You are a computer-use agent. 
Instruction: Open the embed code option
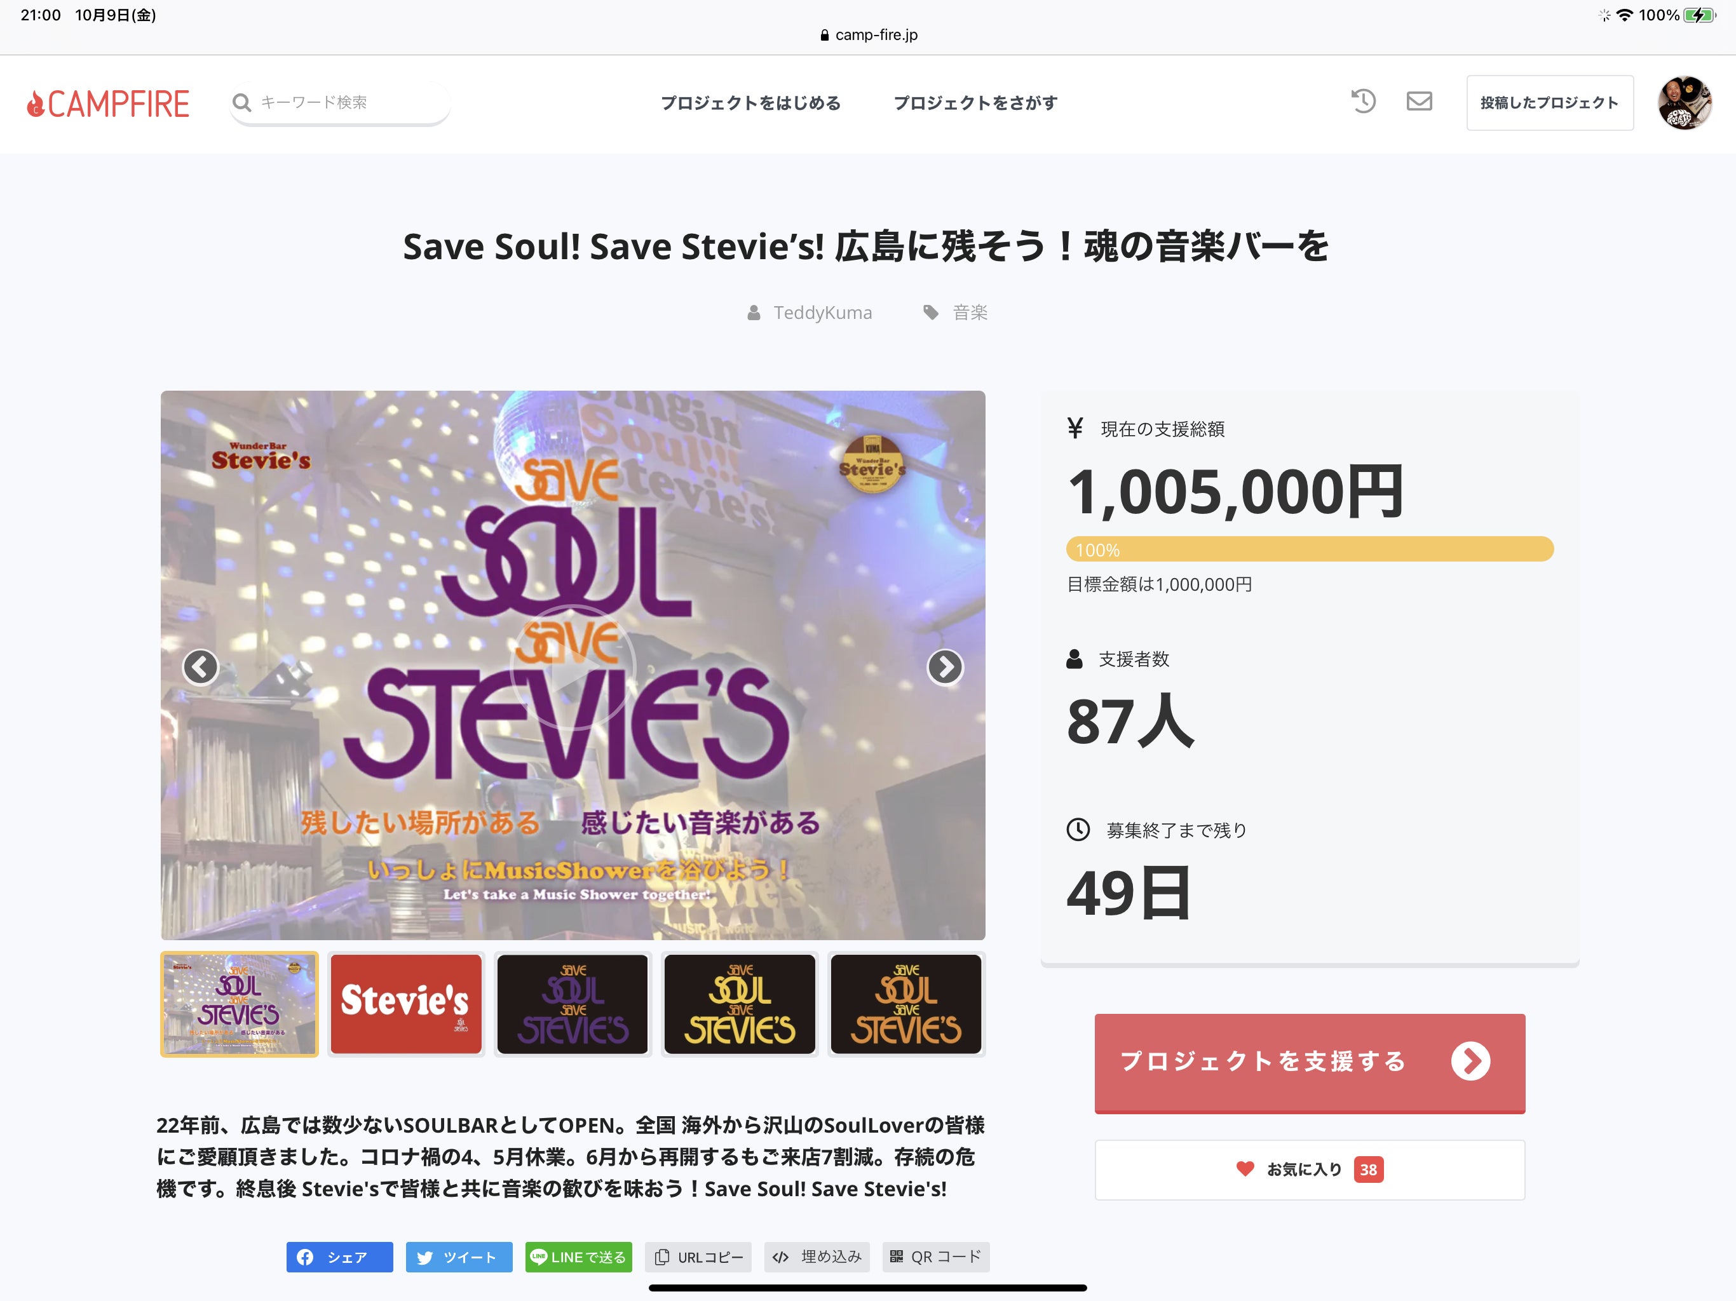coord(817,1257)
